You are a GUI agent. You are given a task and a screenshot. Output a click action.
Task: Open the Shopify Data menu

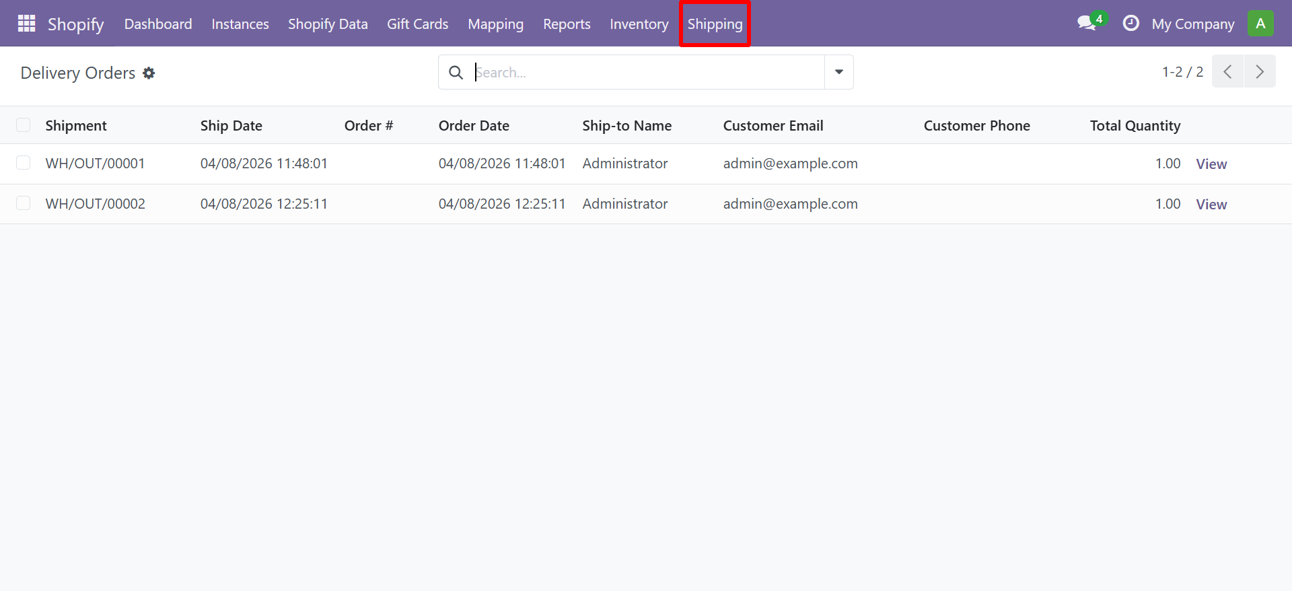click(328, 24)
